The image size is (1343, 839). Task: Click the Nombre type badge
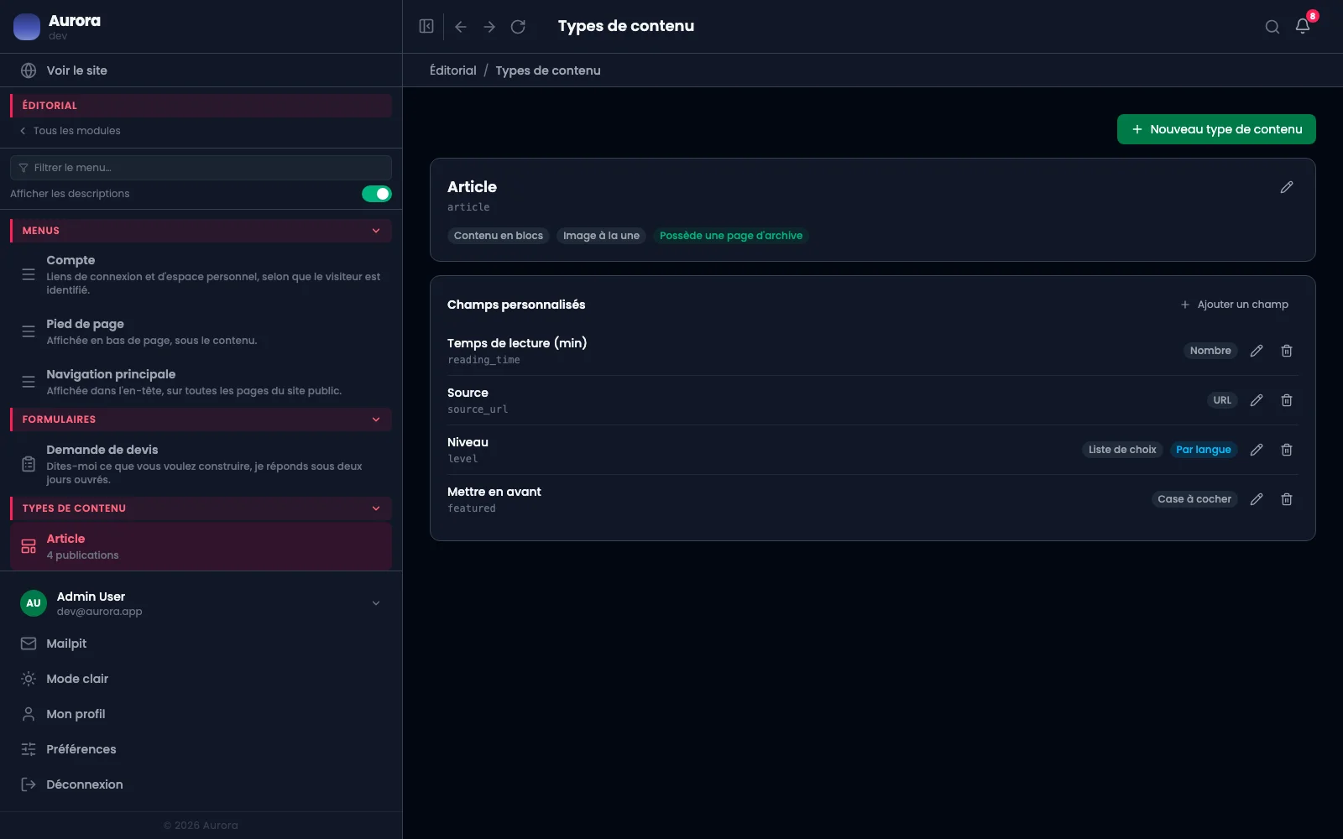tap(1210, 351)
